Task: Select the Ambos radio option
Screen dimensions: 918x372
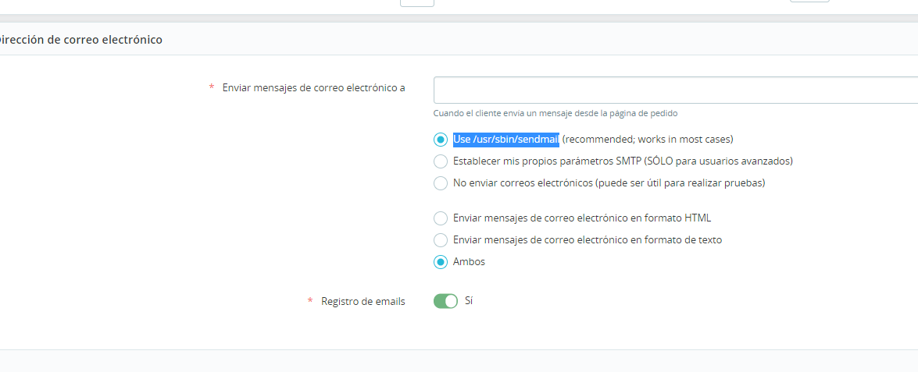Action: tap(441, 262)
